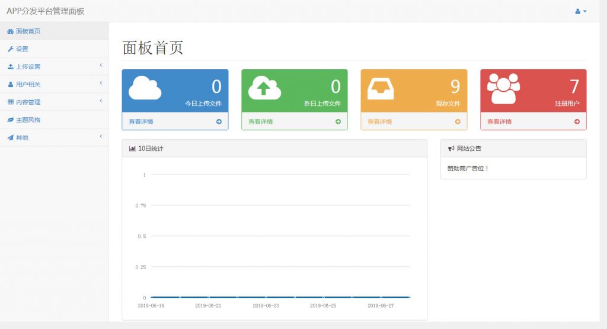The width and height of the screenshot is (607, 329).
Task: Expand the 上传设置 sidebar submenu
Action: pyautogui.click(x=54, y=66)
